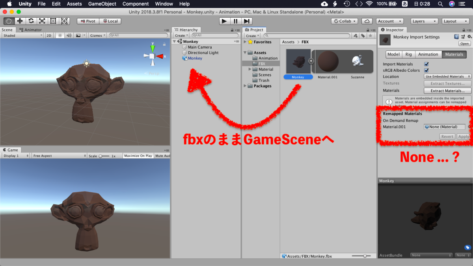
Task: Select the Move tool
Action: (x=20, y=21)
